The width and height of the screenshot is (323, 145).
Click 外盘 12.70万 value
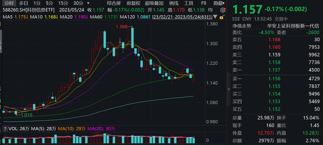[x=266, y=133]
